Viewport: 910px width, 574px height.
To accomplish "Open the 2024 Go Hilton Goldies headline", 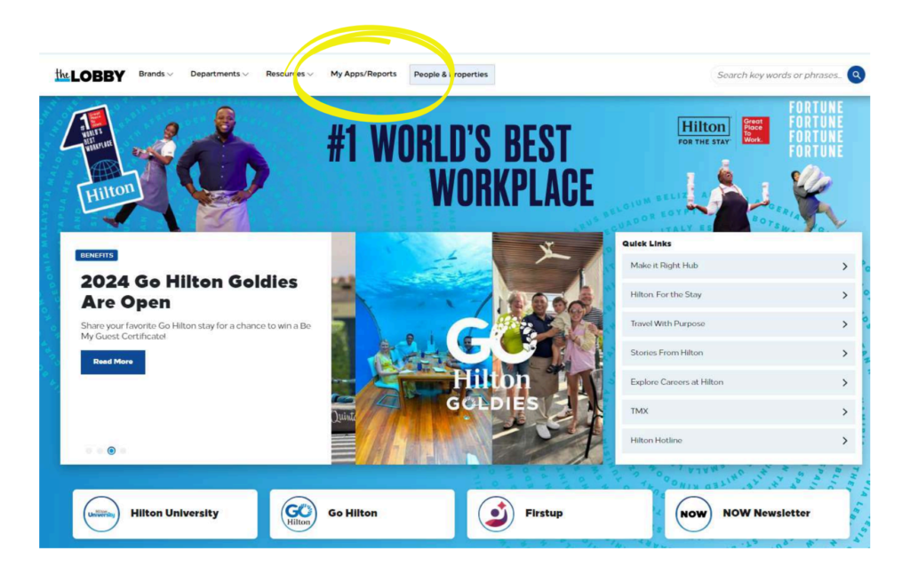I will click(x=189, y=292).
